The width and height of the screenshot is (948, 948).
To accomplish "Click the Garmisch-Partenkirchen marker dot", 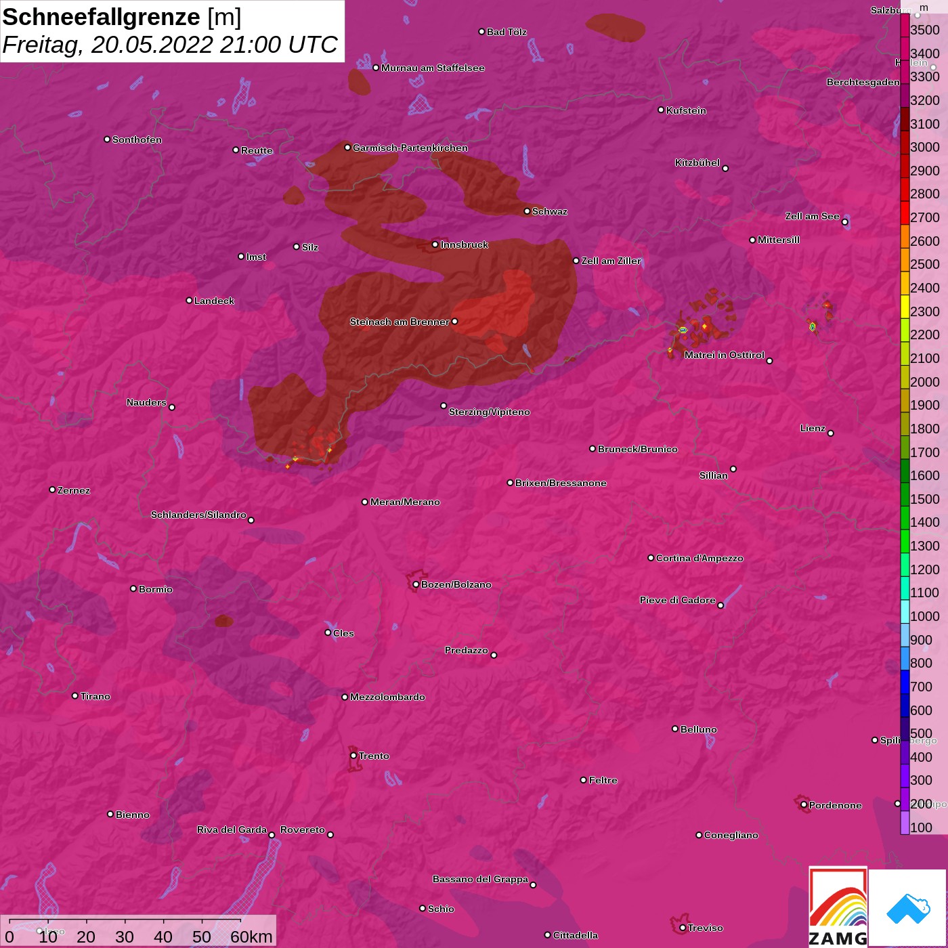I will [x=347, y=147].
